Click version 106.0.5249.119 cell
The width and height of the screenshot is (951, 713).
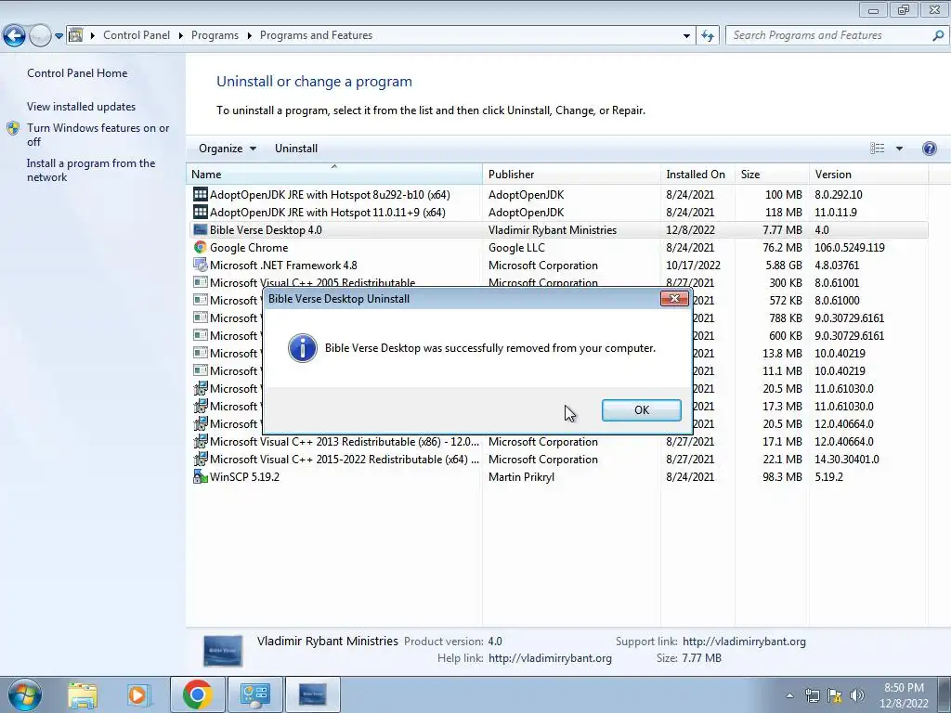point(849,247)
